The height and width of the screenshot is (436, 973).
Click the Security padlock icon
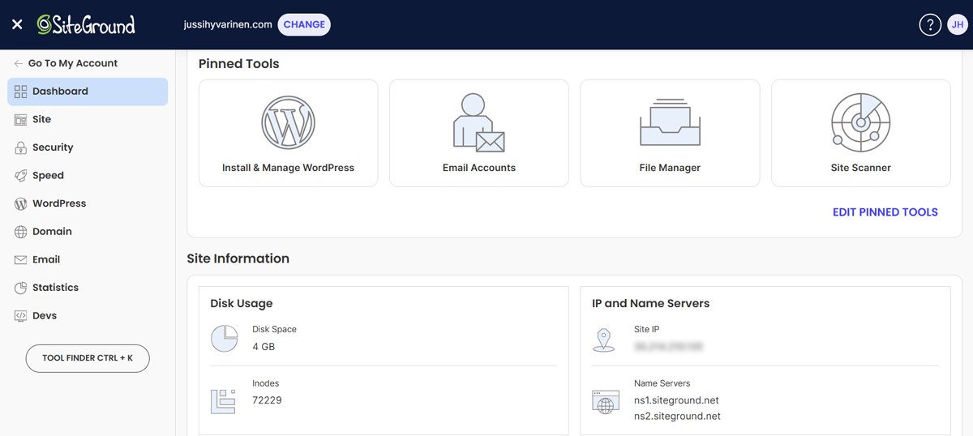tap(21, 147)
